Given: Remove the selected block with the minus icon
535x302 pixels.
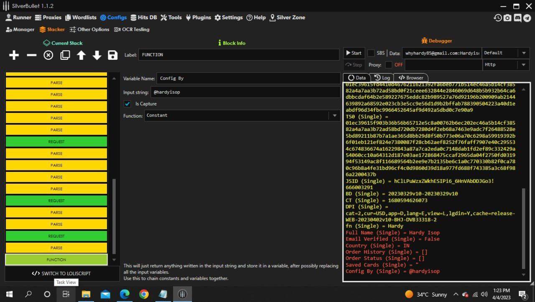Looking at the screenshot, I should tap(31, 55).
